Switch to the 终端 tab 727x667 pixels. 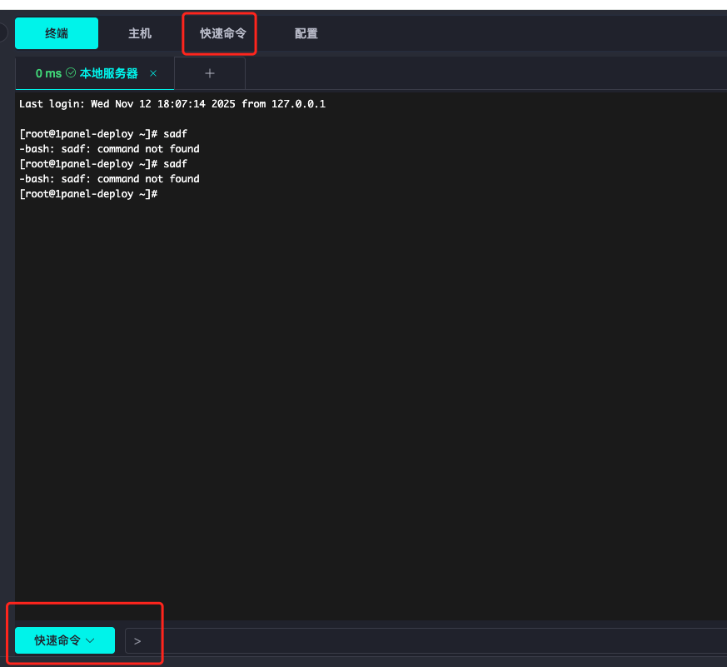(x=57, y=33)
